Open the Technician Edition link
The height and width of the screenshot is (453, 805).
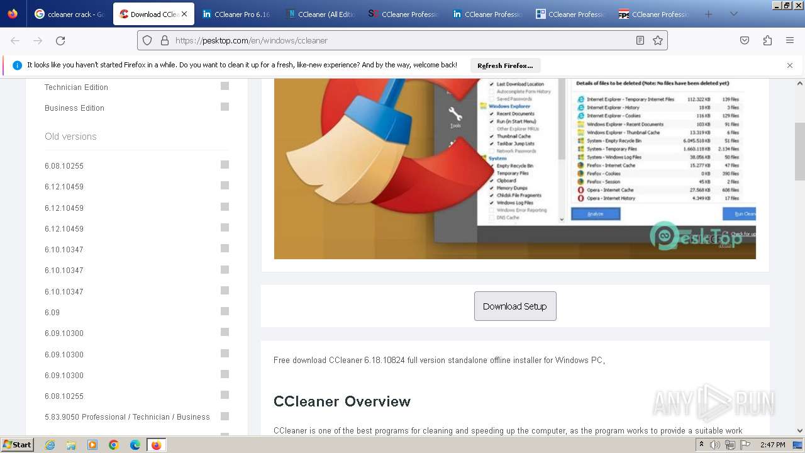[x=76, y=87]
